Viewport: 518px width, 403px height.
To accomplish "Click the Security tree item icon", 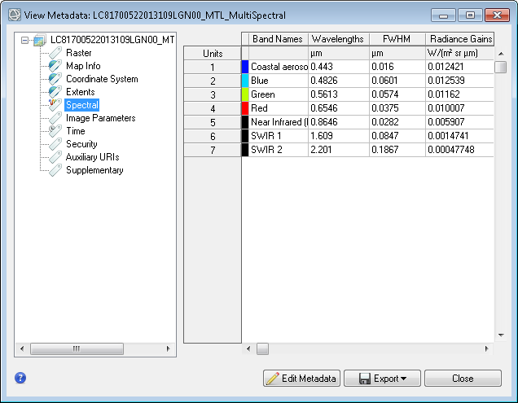I will [55, 144].
